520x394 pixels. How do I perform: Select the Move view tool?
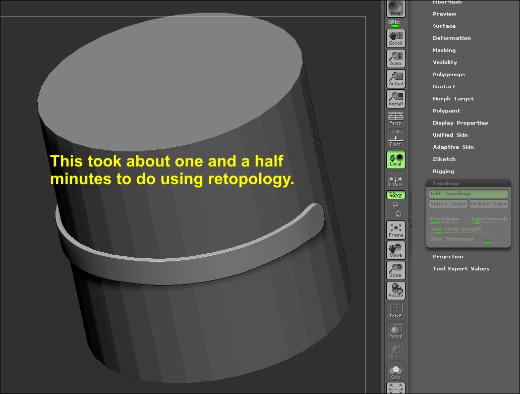pos(395,250)
